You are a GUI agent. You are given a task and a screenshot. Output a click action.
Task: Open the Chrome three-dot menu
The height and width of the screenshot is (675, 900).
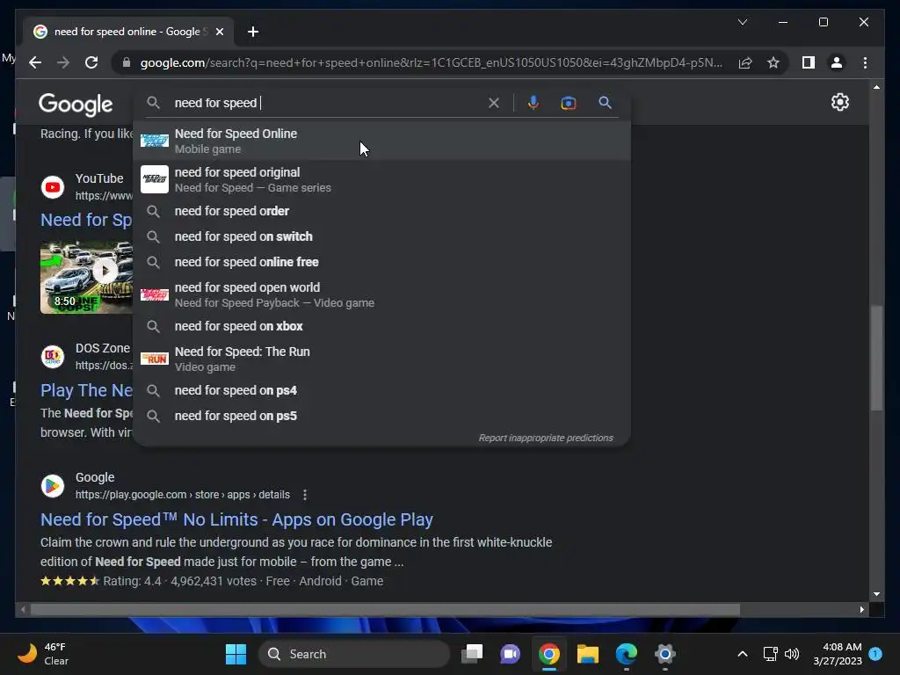865,62
